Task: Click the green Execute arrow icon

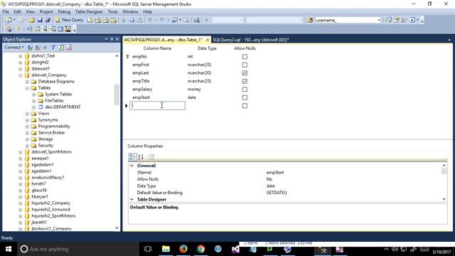Action: point(207,20)
